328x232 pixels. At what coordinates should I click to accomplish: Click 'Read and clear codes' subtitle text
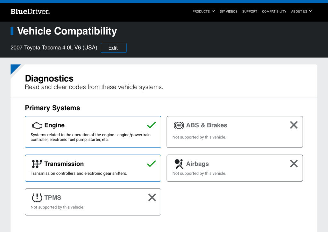94,87
